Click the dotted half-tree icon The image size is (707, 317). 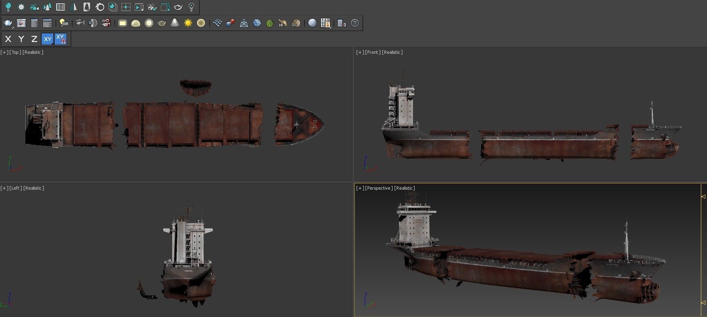tap(74, 7)
